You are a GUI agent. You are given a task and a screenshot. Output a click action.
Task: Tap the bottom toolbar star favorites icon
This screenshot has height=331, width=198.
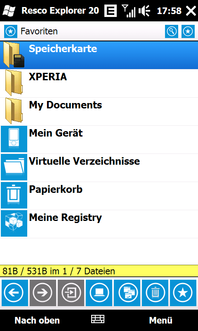click(x=183, y=293)
